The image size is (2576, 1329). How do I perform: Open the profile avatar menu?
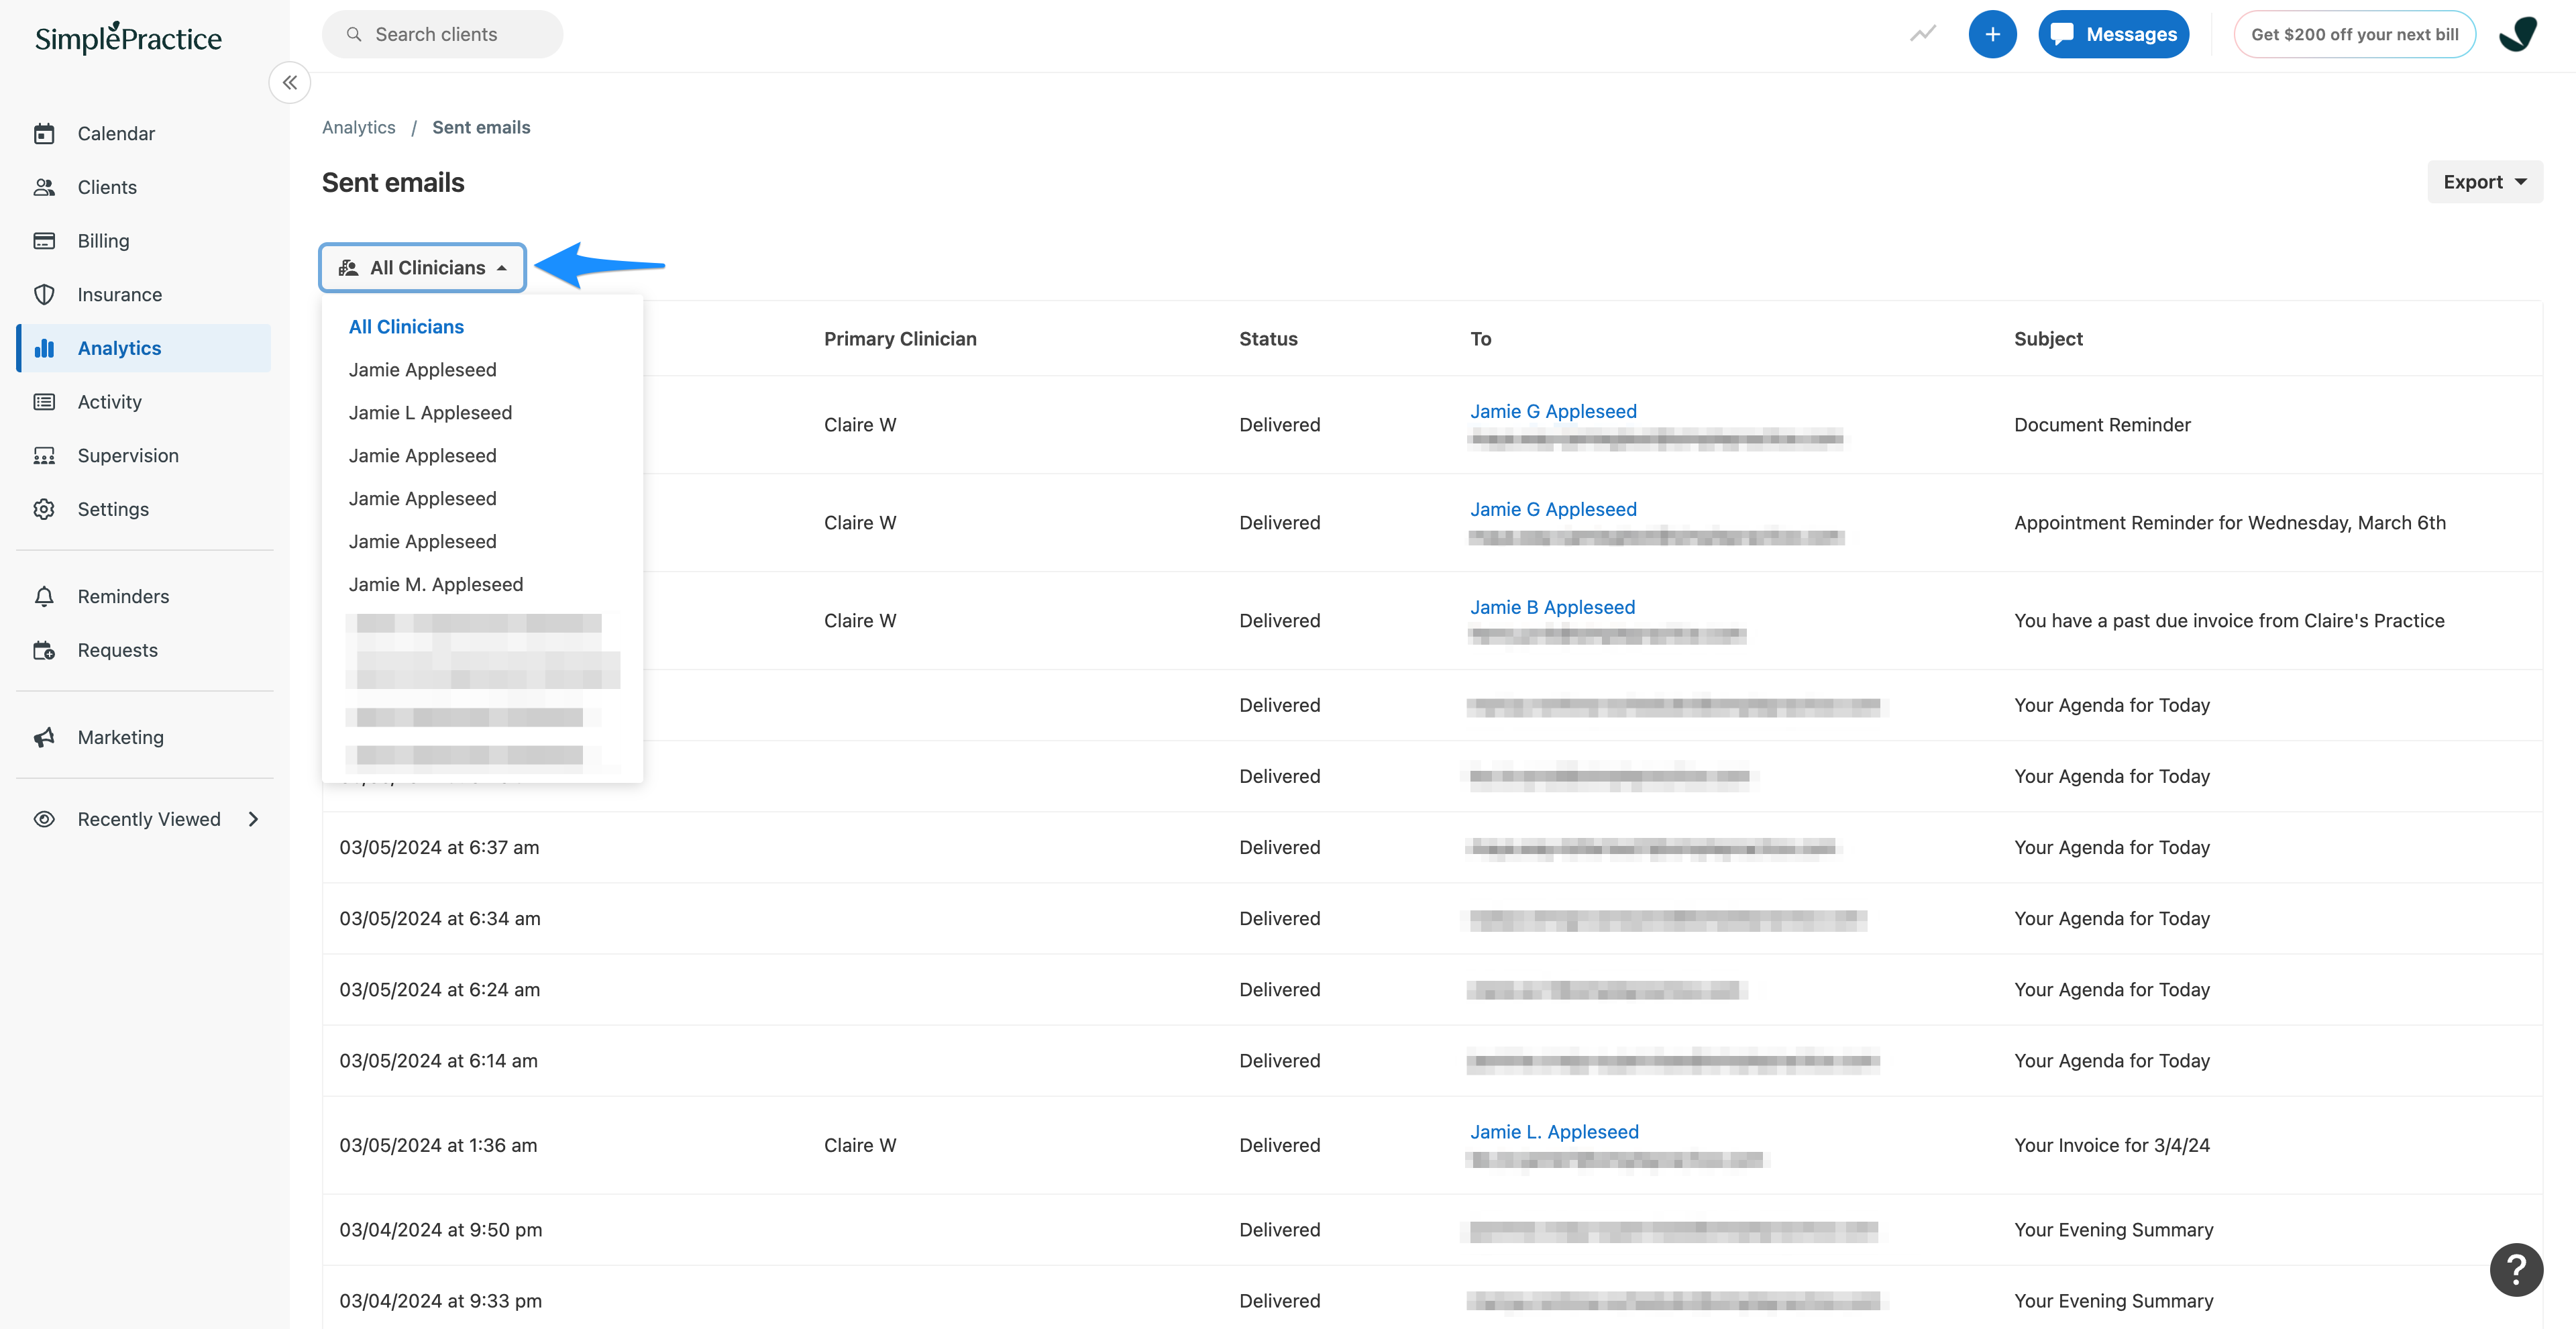click(x=2518, y=34)
